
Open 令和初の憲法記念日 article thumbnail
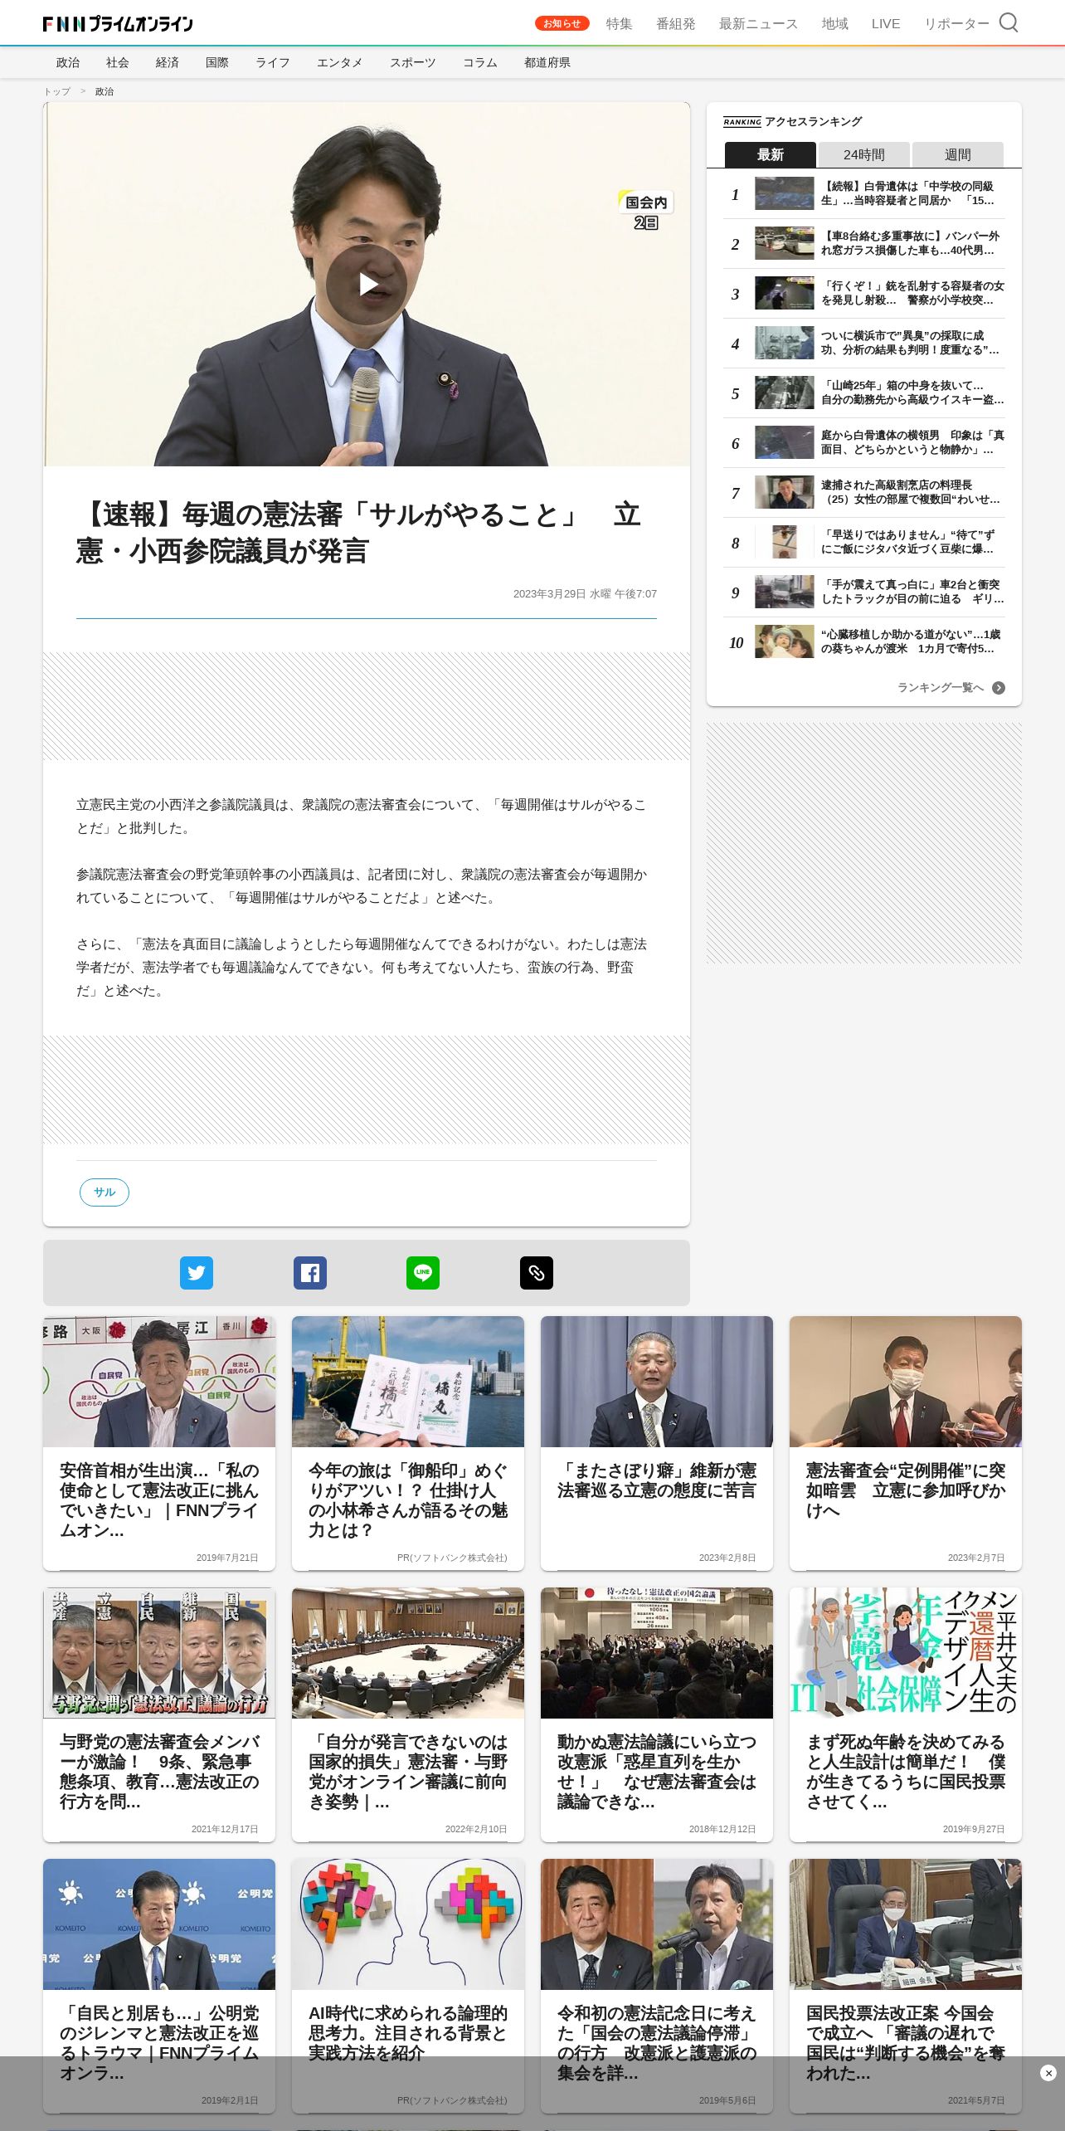coord(657,1924)
